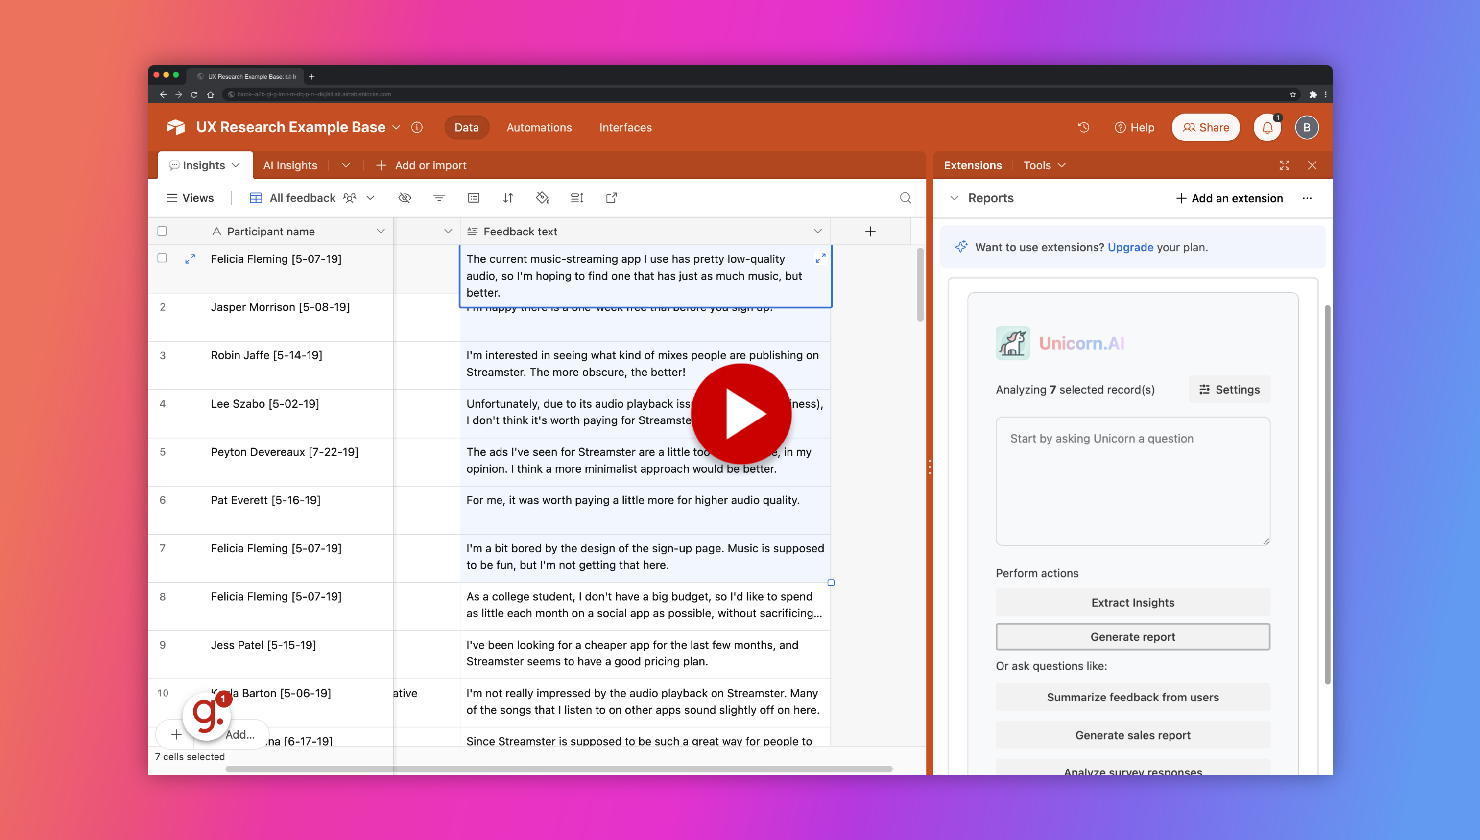Open the group records icon
Viewport: 1480px width, 840px height.
[474, 198]
